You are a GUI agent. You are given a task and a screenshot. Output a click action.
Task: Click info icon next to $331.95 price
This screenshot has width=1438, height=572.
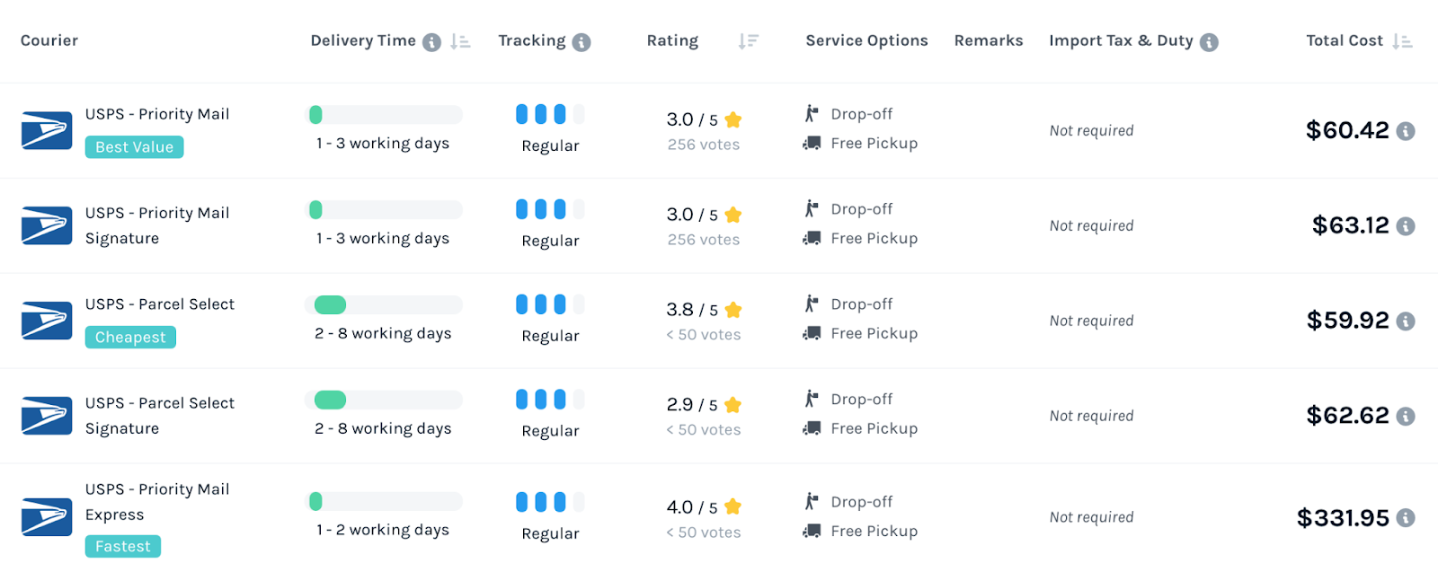1406,518
